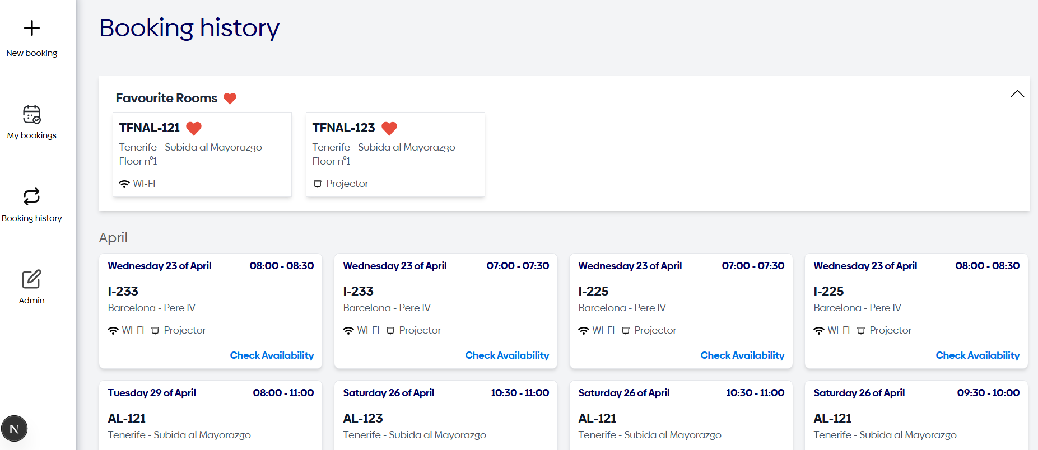
Task: Select the Tuesday 29 of April AL-121 booking
Action: coord(210,417)
